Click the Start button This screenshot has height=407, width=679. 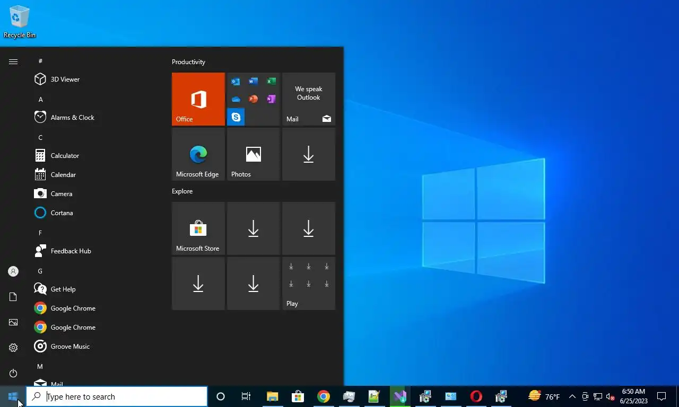point(13,396)
